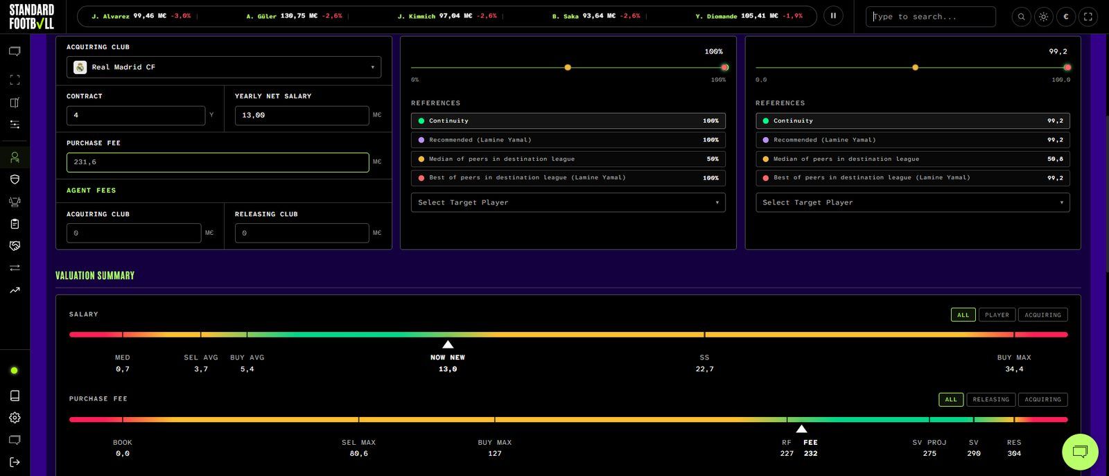
Task: Open the clipboard icon in sidebar
Action: point(15,224)
